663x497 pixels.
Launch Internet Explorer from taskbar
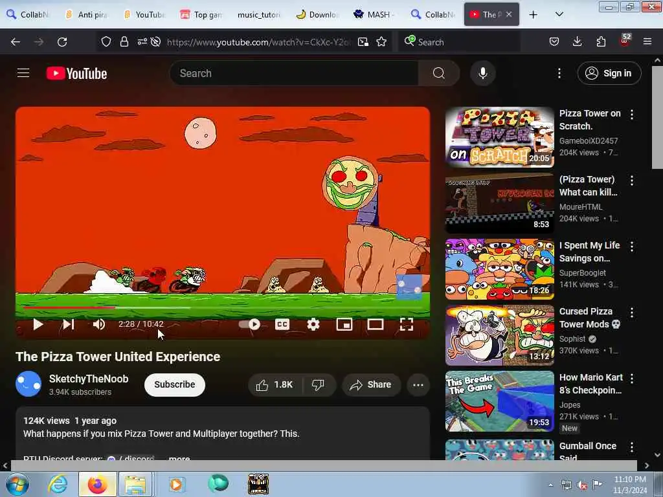(x=57, y=484)
